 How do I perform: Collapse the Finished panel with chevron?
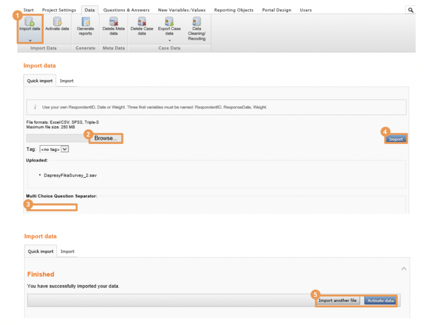pyautogui.click(x=403, y=269)
